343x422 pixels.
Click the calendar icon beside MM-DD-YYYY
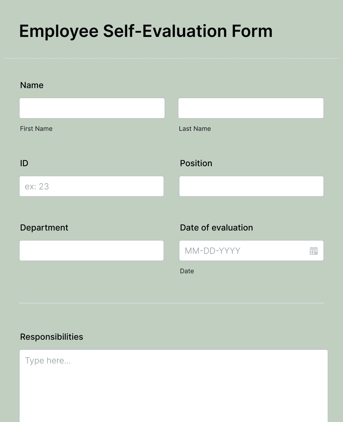point(314,251)
